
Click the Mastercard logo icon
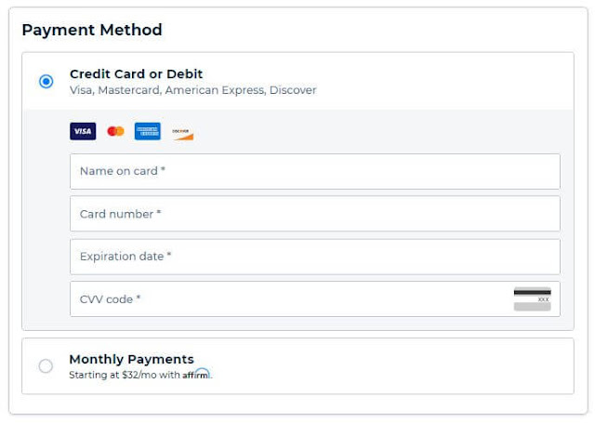(x=115, y=131)
